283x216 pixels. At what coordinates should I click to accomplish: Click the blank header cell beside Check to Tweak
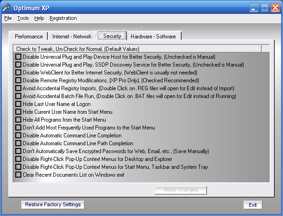pos(265,49)
